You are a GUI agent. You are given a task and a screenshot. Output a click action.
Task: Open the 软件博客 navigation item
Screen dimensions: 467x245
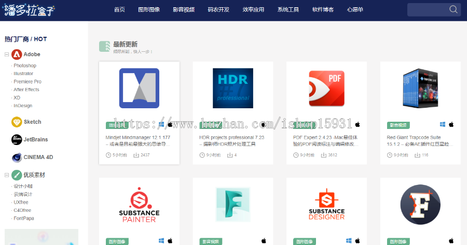[x=323, y=10]
